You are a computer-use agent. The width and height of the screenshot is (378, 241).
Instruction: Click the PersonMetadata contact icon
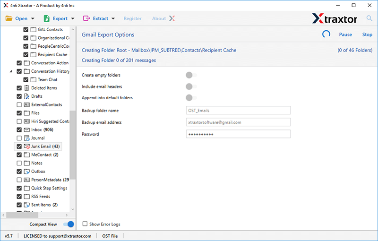click(x=27, y=180)
